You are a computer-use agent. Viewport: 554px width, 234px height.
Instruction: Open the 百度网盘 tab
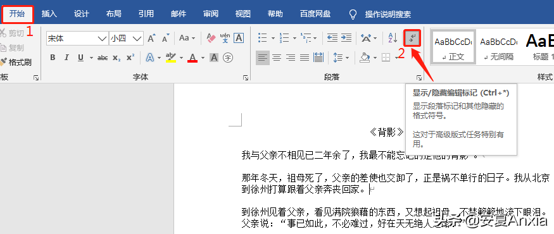tap(315, 14)
